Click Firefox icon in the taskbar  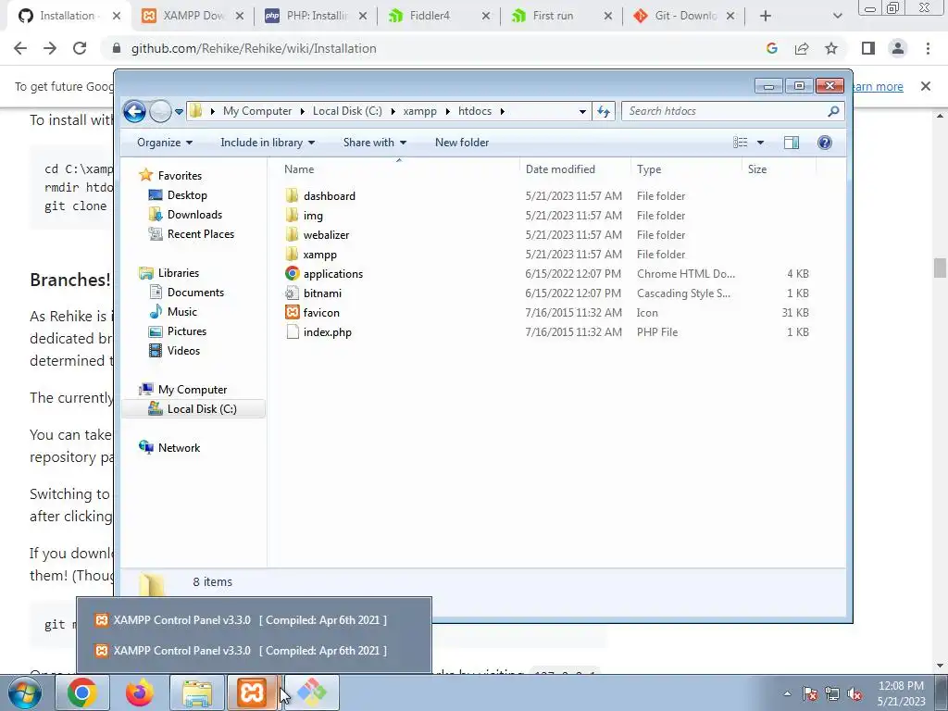coord(140,693)
